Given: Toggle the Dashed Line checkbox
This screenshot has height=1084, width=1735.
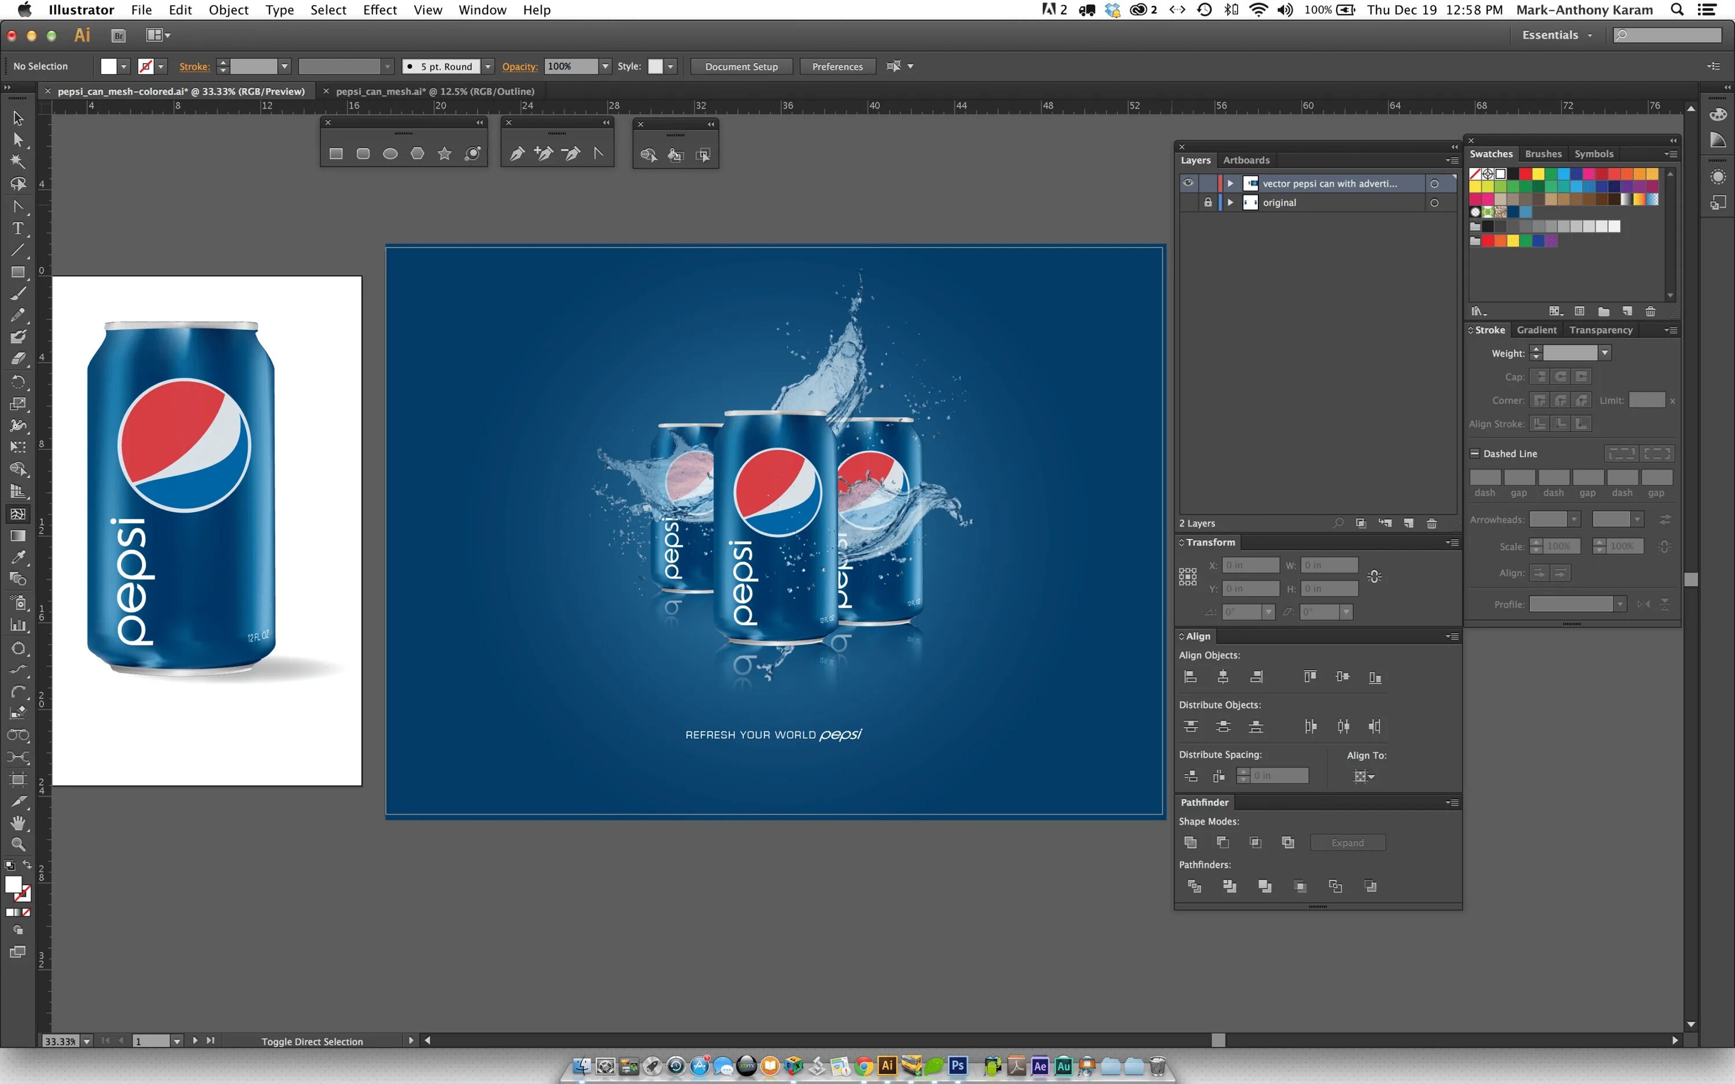Looking at the screenshot, I should tap(1475, 453).
